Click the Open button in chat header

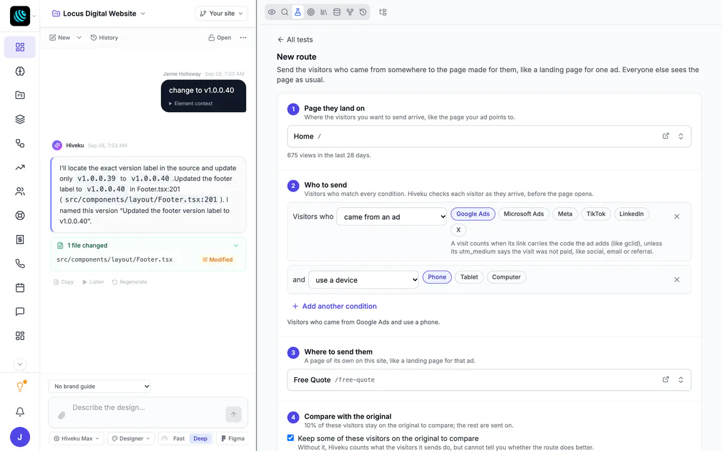click(219, 38)
